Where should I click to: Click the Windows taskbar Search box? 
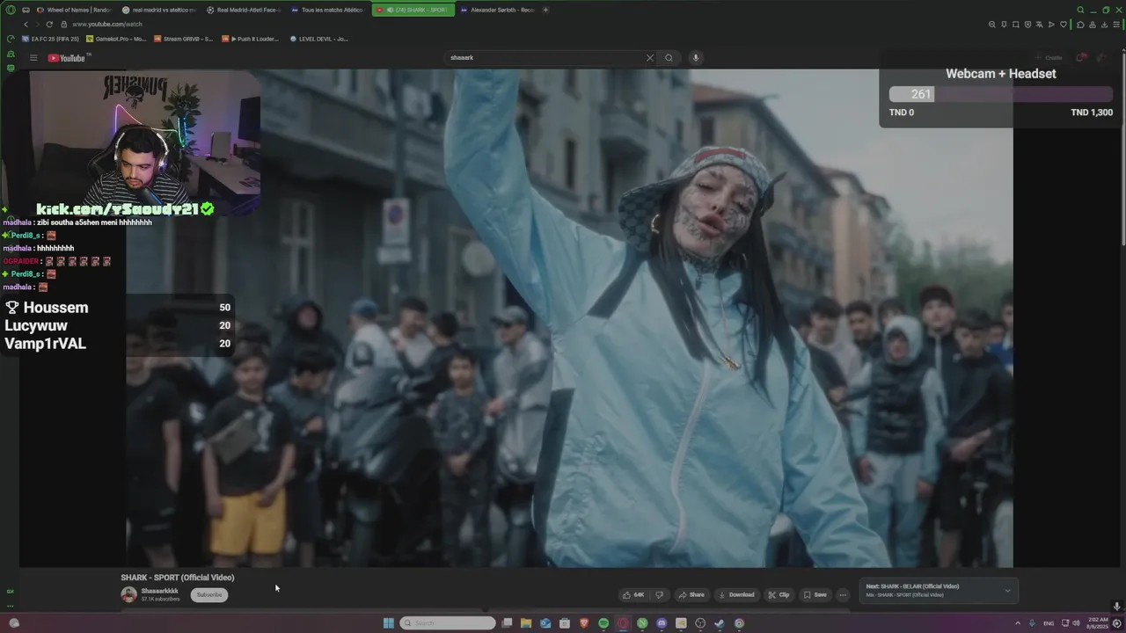point(448,623)
